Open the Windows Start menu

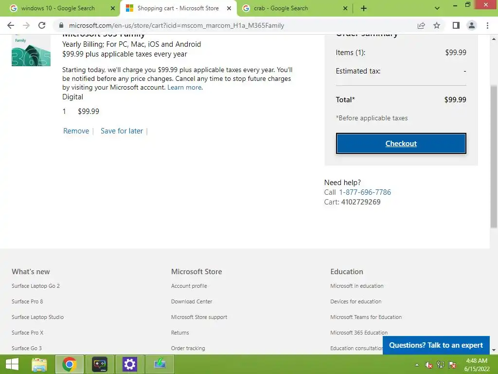click(12, 364)
